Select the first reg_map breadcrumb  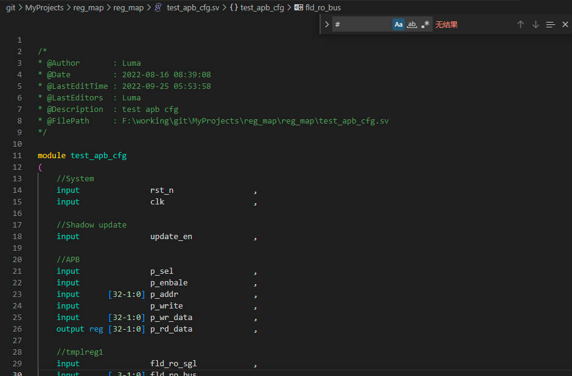pyautogui.click(x=88, y=8)
